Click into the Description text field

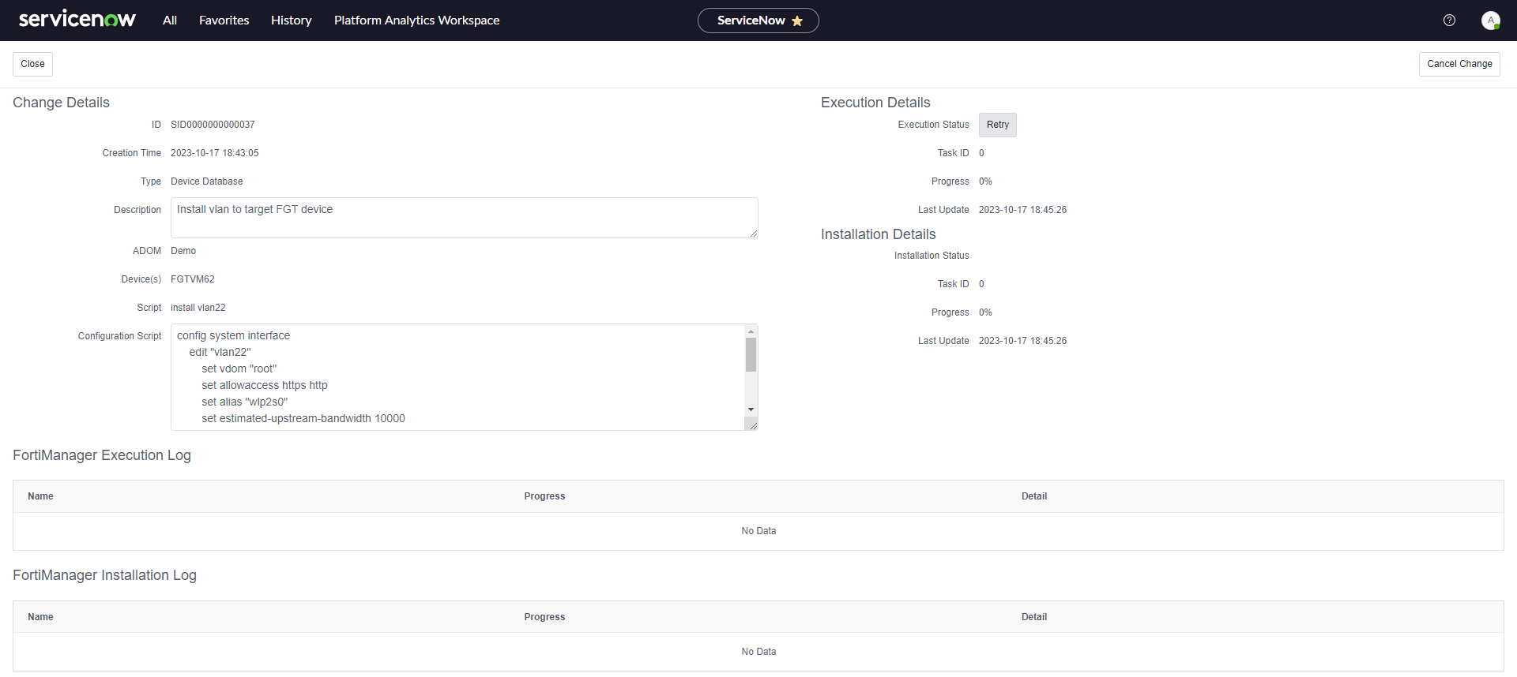click(x=465, y=218)
